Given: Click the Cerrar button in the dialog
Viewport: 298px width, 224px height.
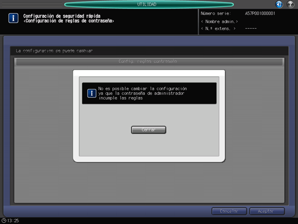Looking at the screenshot, I should tap(149, 130).
